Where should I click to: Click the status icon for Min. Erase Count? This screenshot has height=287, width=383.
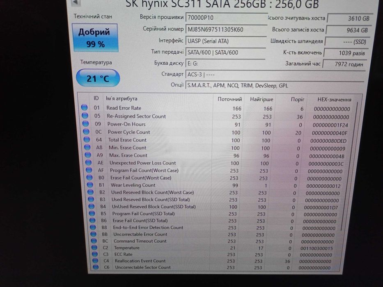[87, 147]
